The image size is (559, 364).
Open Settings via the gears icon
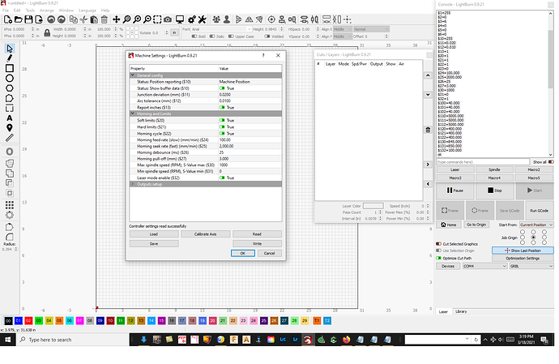click(192, 19)
